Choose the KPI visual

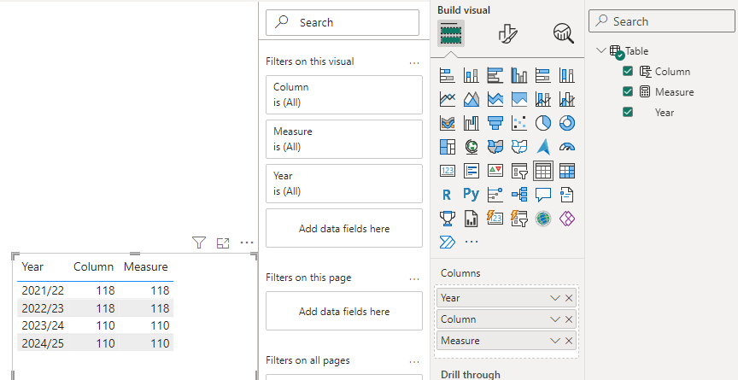pos(495,171)
